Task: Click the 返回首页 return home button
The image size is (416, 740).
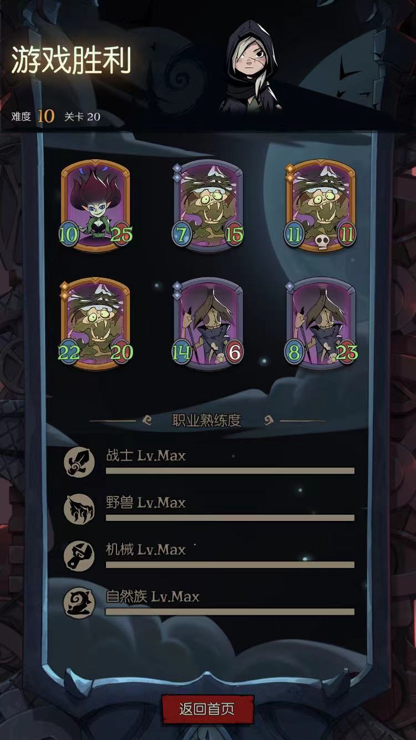Action: tap(207, 709)
